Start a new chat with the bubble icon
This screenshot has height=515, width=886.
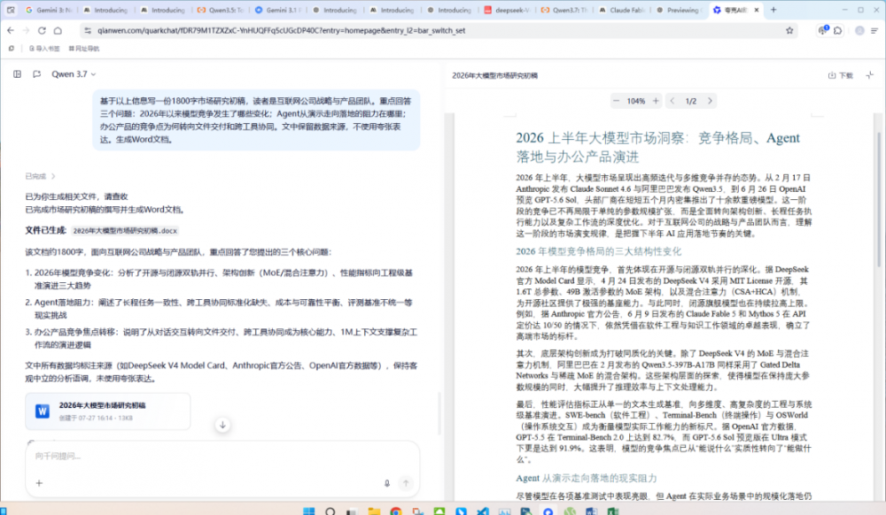[x=36, y=74]
